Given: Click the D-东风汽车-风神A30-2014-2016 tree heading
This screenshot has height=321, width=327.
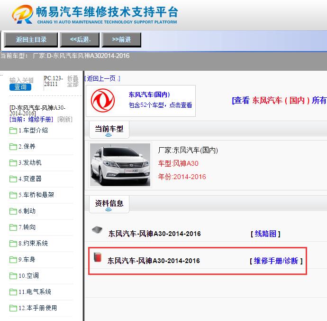Looking at the screenshot, I should [37, 111].
